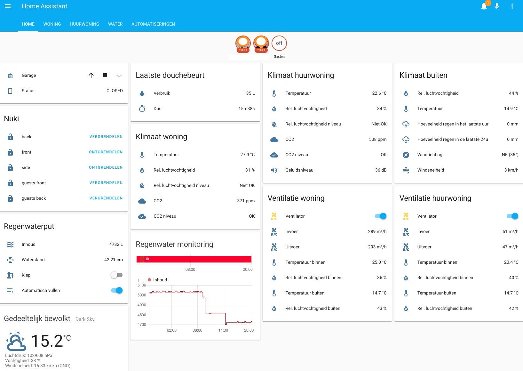Click VERGRENDELEN for the back lock
Image resolution: width=523 pixels, height=371 pixels.
[x=106, y=137]
